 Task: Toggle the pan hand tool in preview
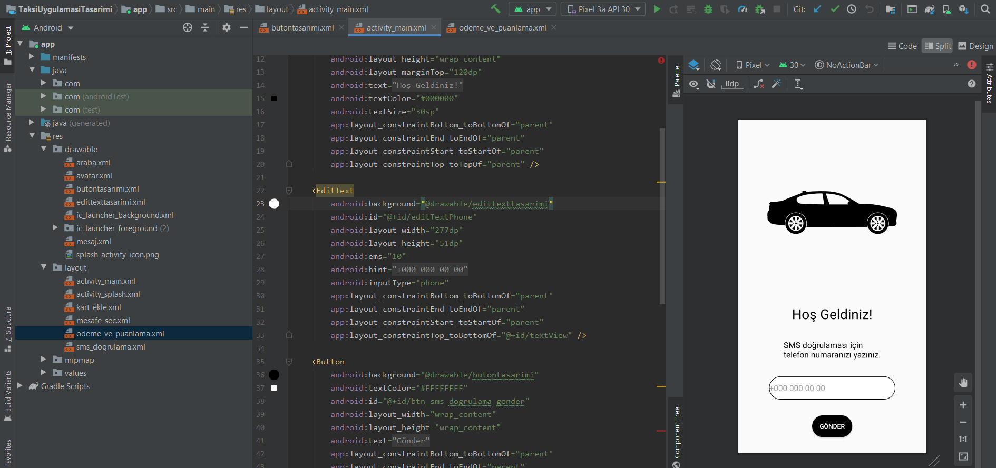click(x=963, y=383)
